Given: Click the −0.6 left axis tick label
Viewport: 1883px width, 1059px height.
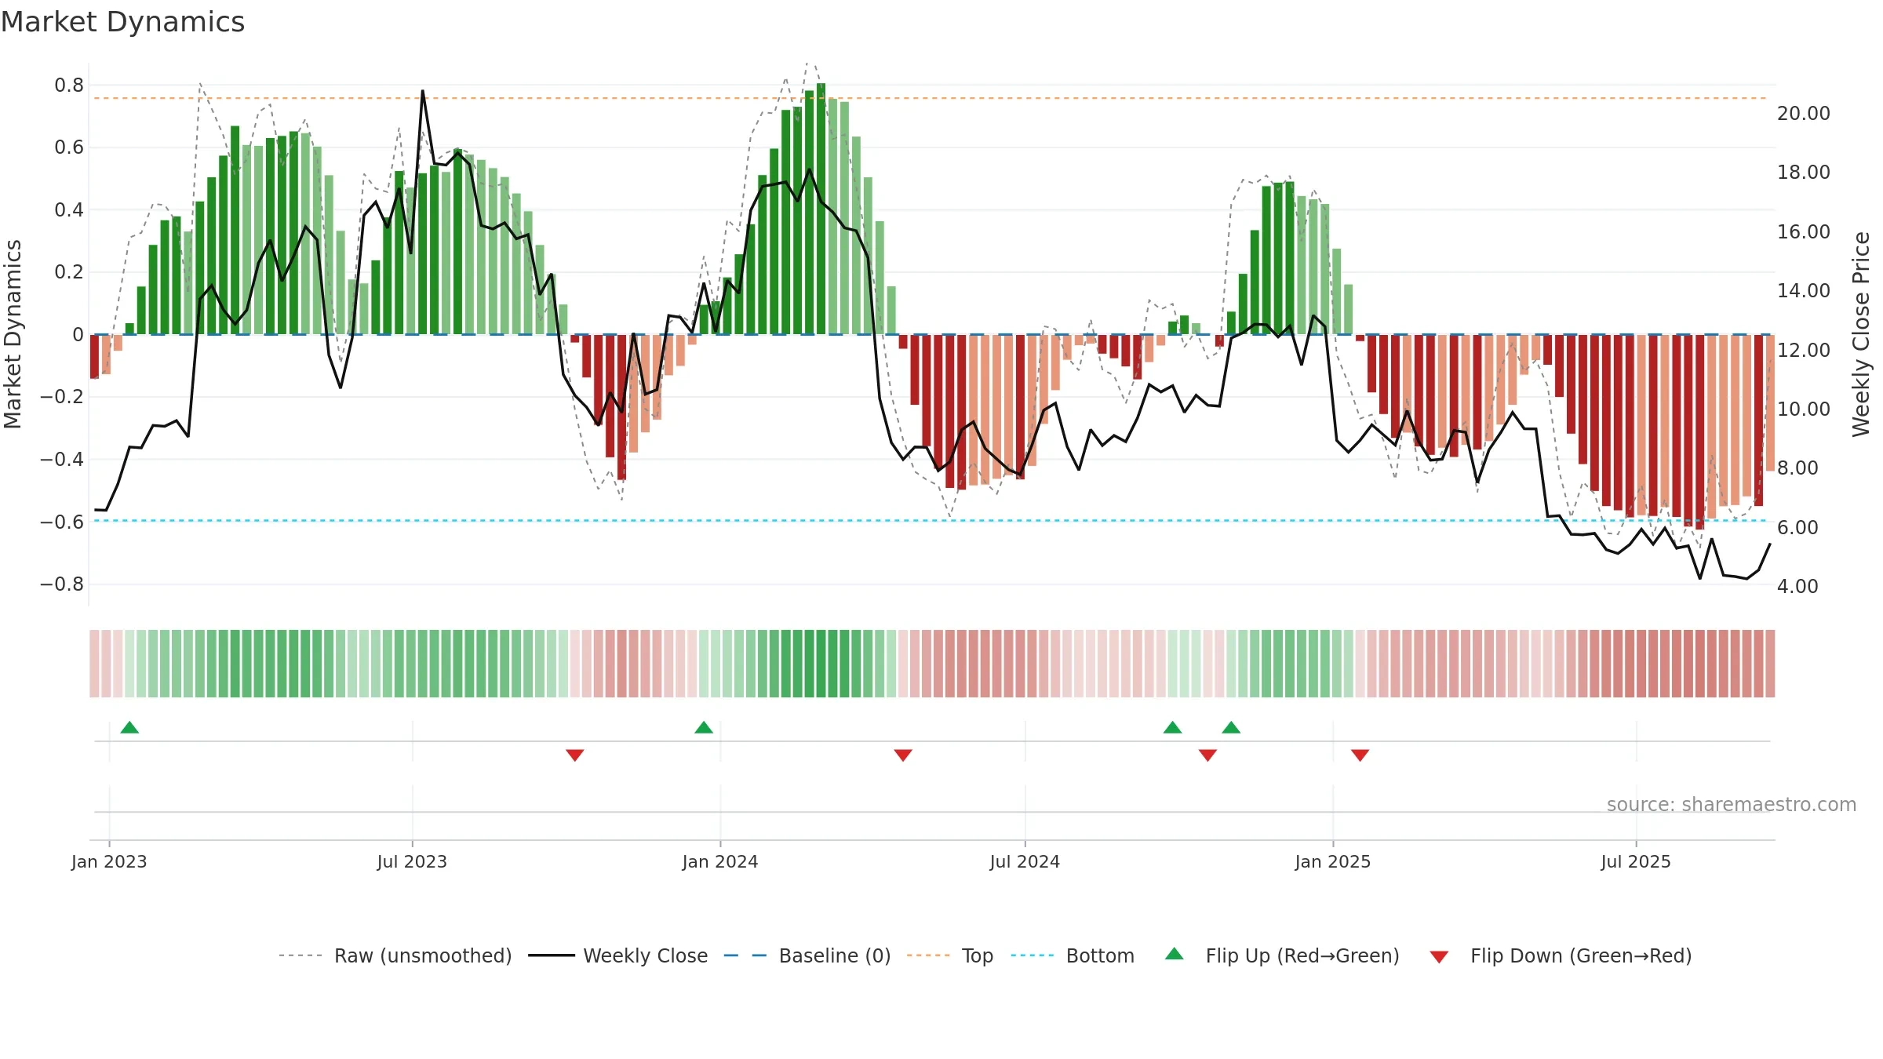Looking at the screenshot, I should tap(62, 522).
